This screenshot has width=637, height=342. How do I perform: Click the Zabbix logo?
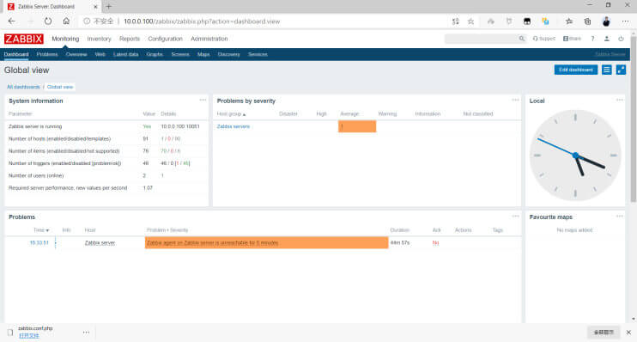tap(24, 39)
